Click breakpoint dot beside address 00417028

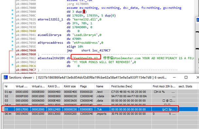12,18
